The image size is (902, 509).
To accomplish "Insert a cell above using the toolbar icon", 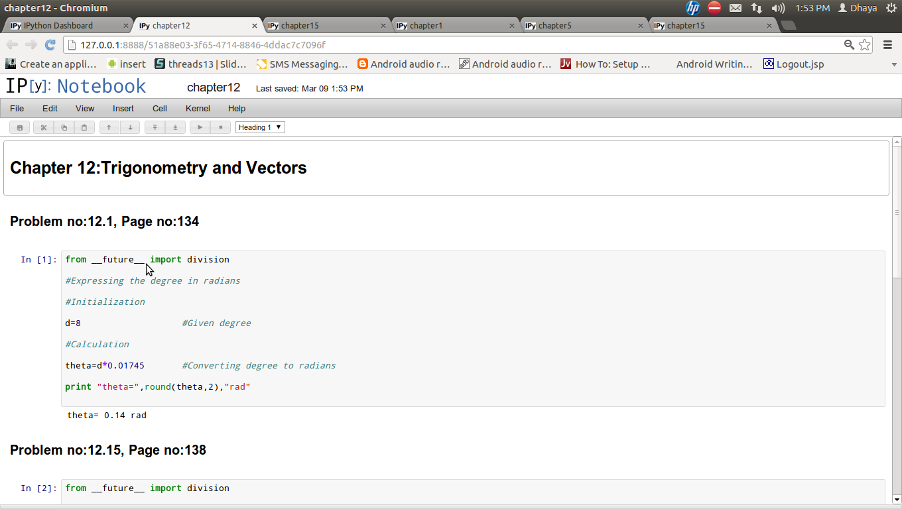I will pyautogui.click(x=155, y=127).
